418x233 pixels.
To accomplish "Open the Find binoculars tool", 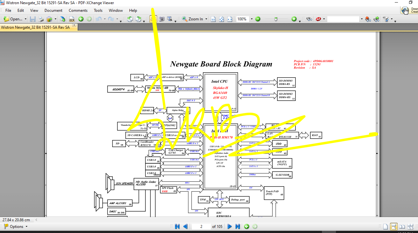I will [x=309, y=19].
